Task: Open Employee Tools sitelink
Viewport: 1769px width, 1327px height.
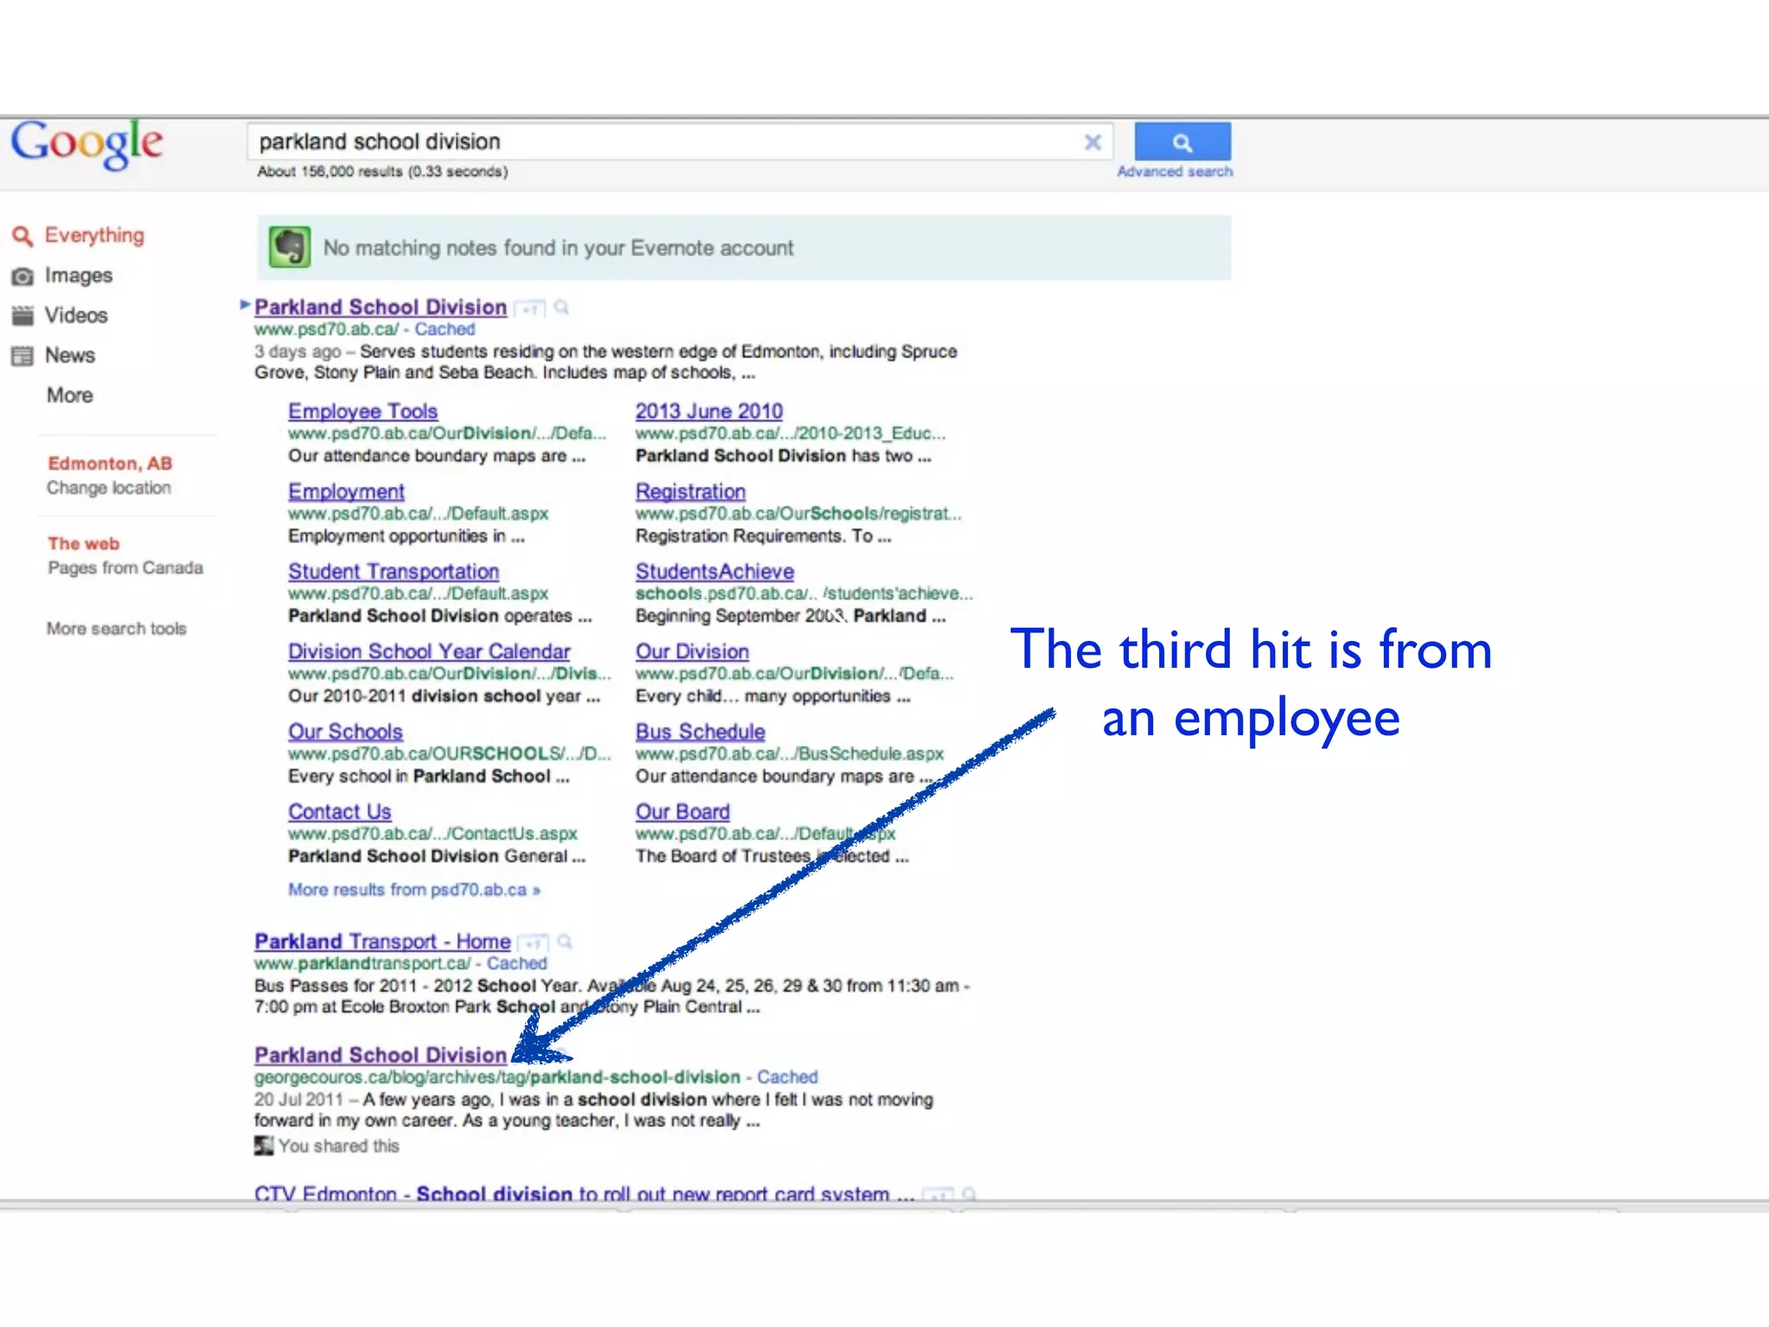Action: (x=363, y=411)
